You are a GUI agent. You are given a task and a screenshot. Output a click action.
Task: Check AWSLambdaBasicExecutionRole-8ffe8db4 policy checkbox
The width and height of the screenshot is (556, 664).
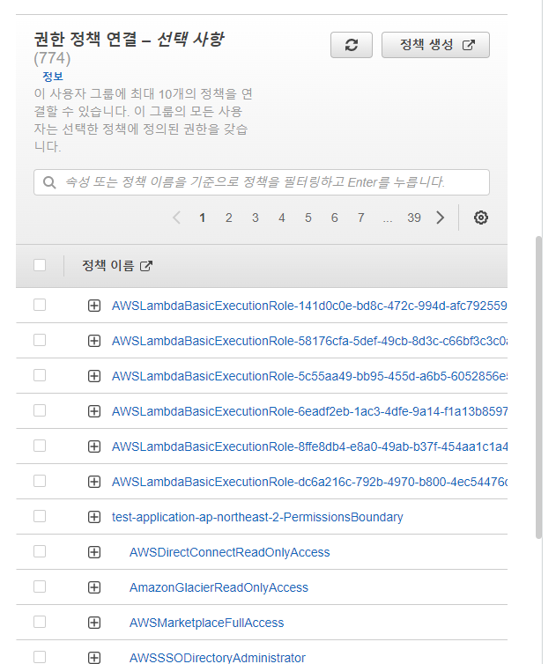(40, 446)
